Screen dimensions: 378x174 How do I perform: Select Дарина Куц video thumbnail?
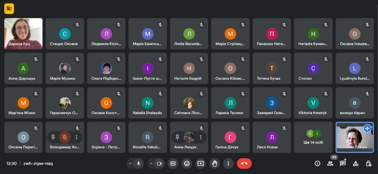(23, 34)
